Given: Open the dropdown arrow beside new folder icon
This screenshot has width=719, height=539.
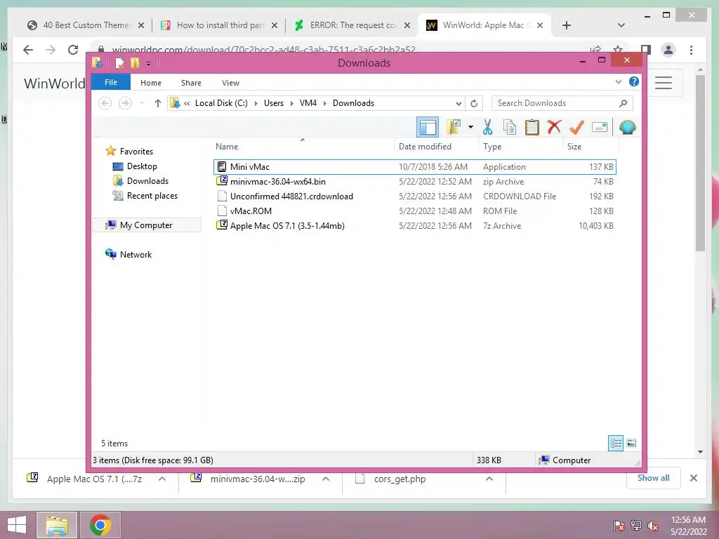Looking at the screenshot, I should point(470,127).
